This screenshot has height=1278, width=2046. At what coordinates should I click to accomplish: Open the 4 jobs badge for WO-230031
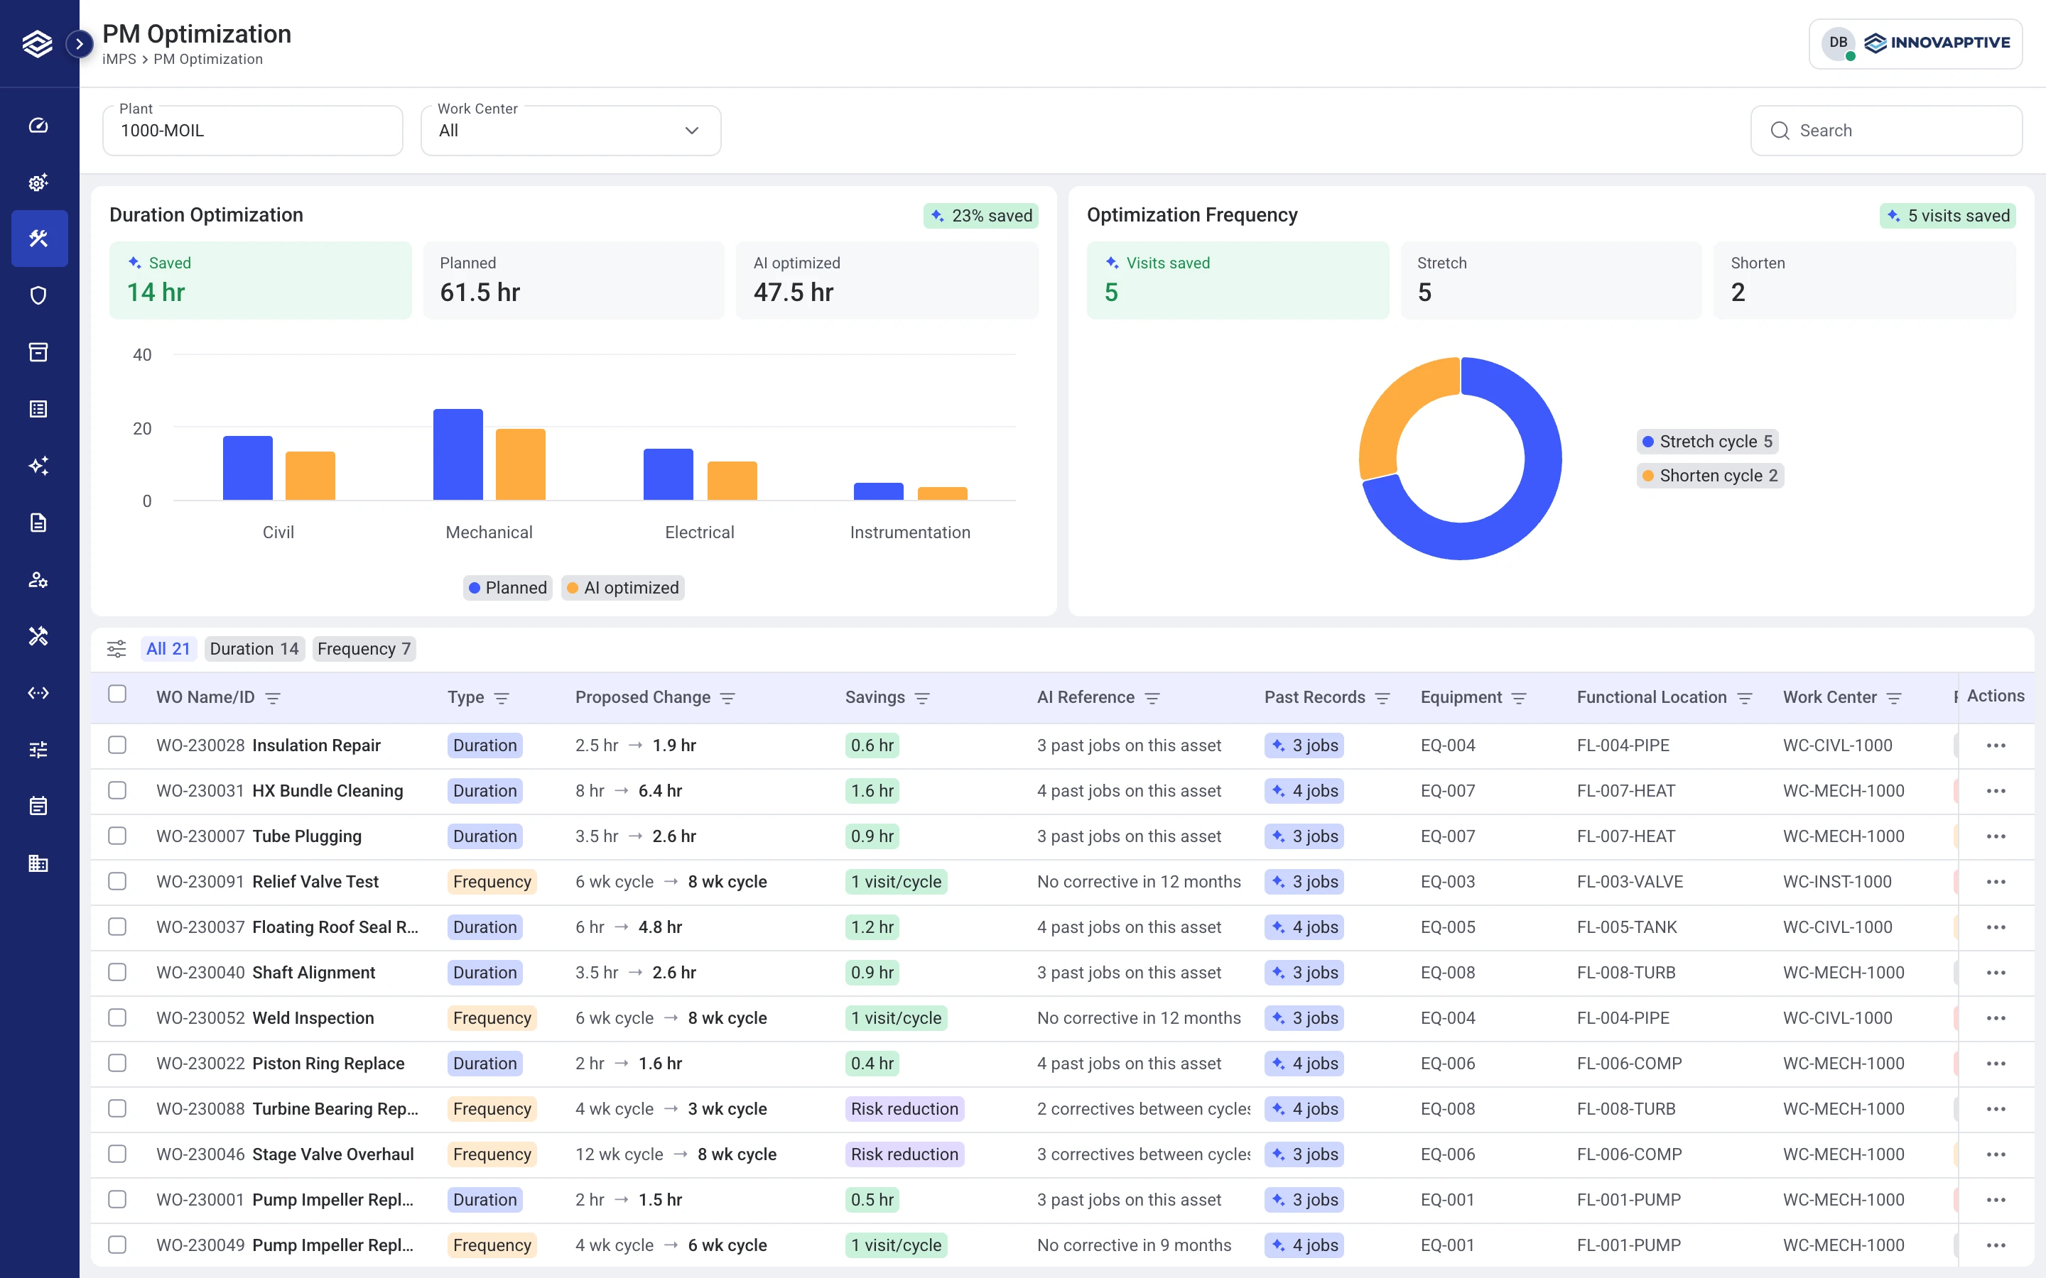coord(1304,790)
